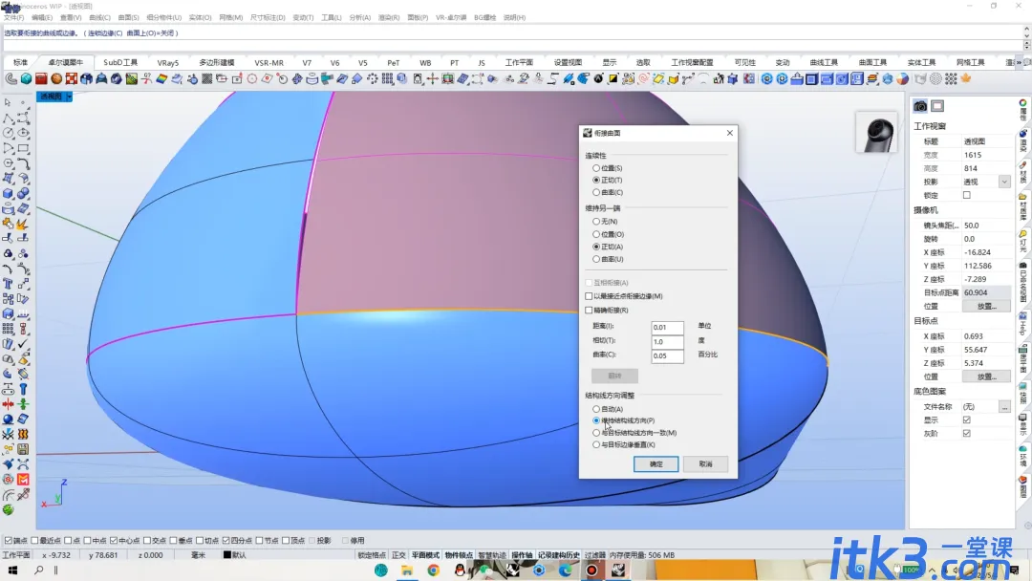The image size is (1032, 581).
Task: Choose the rectangle tool in left toolbar
Action: pyautogui.click(x=23, y=148)
